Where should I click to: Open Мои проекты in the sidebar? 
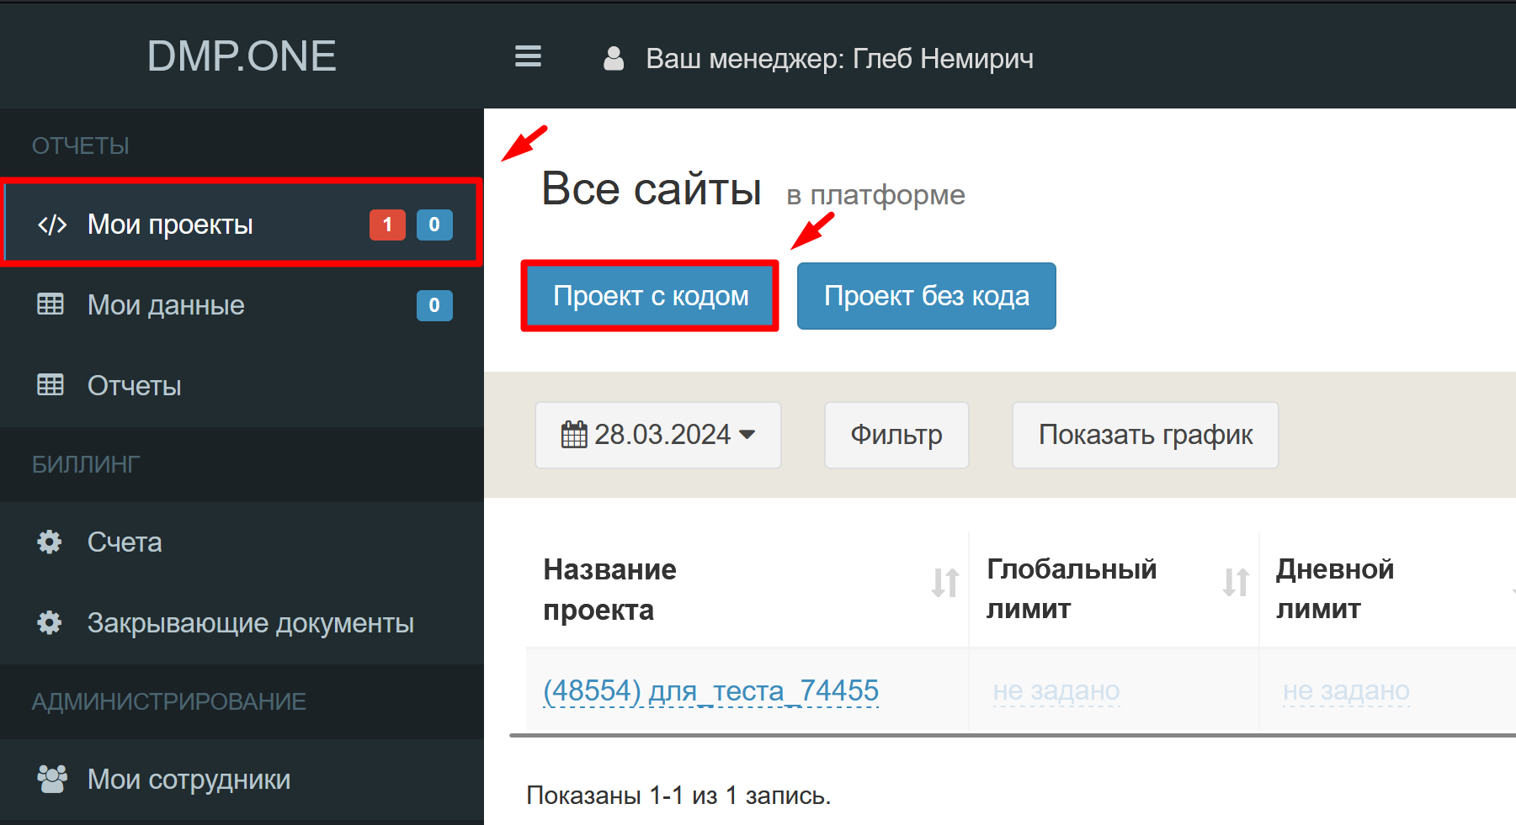(x=242, y=225)
